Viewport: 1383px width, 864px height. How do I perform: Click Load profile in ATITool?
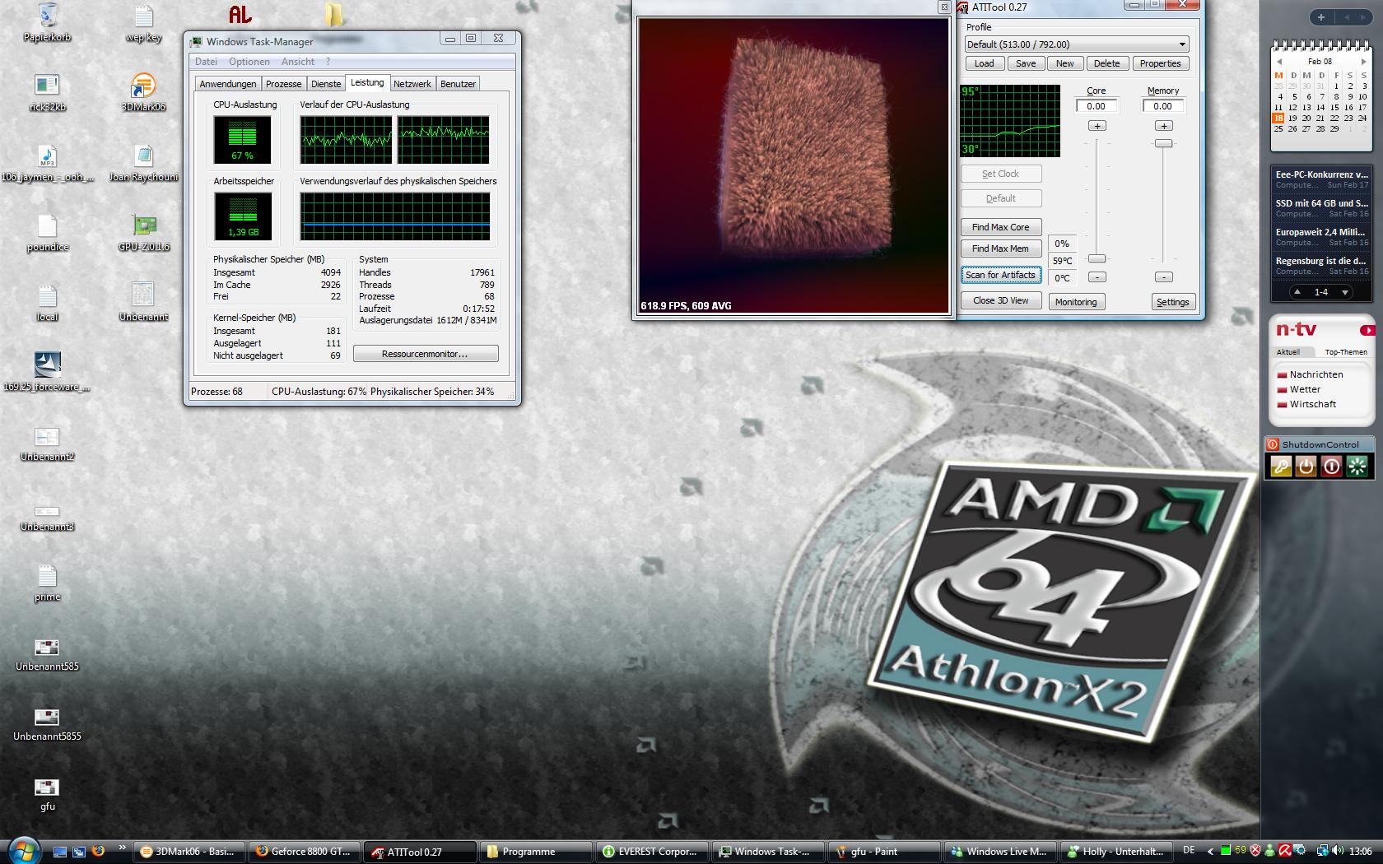(x=985, y=63)
